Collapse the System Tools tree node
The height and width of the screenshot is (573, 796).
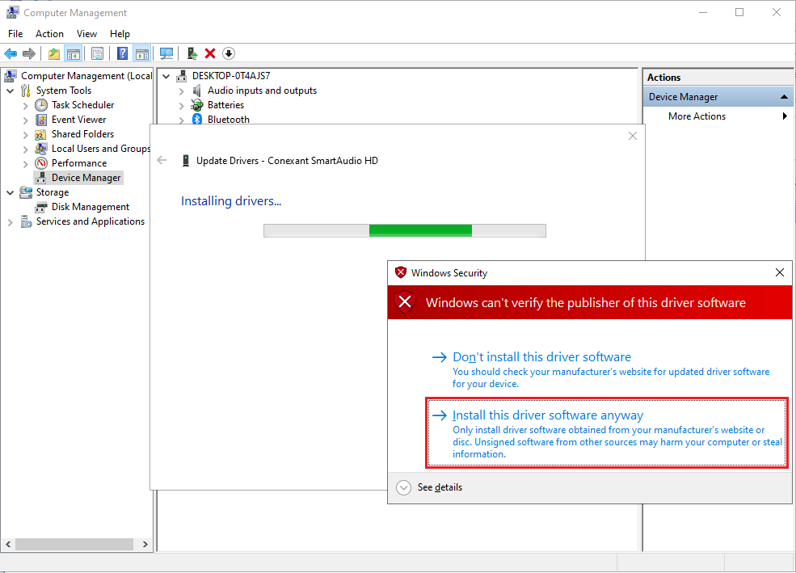(11, 90)
